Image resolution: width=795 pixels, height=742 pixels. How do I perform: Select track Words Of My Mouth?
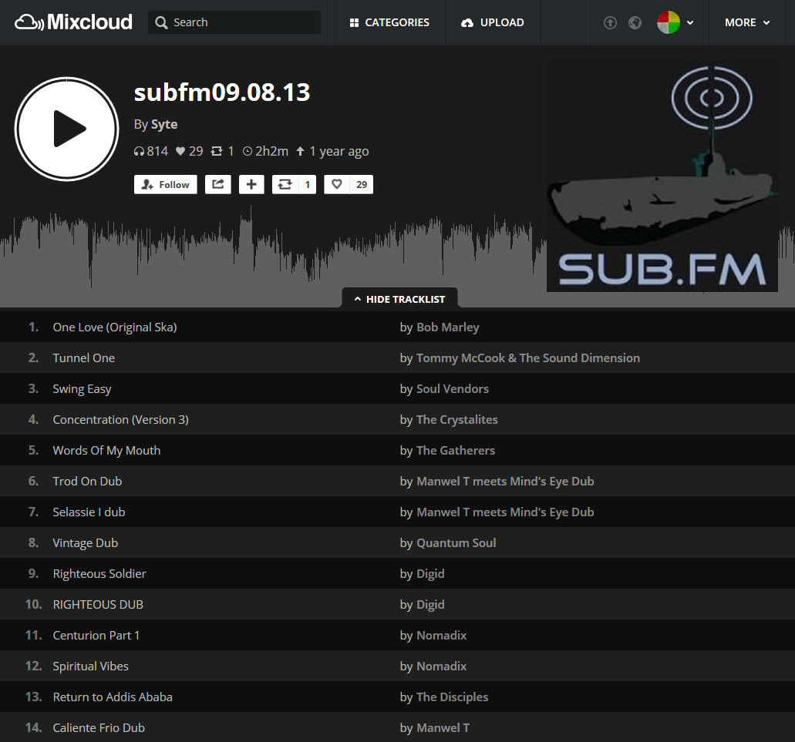tap(106, 451)
